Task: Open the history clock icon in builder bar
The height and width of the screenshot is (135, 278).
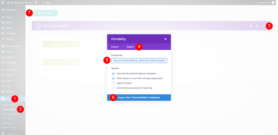Action: click(x=257, y=26)
